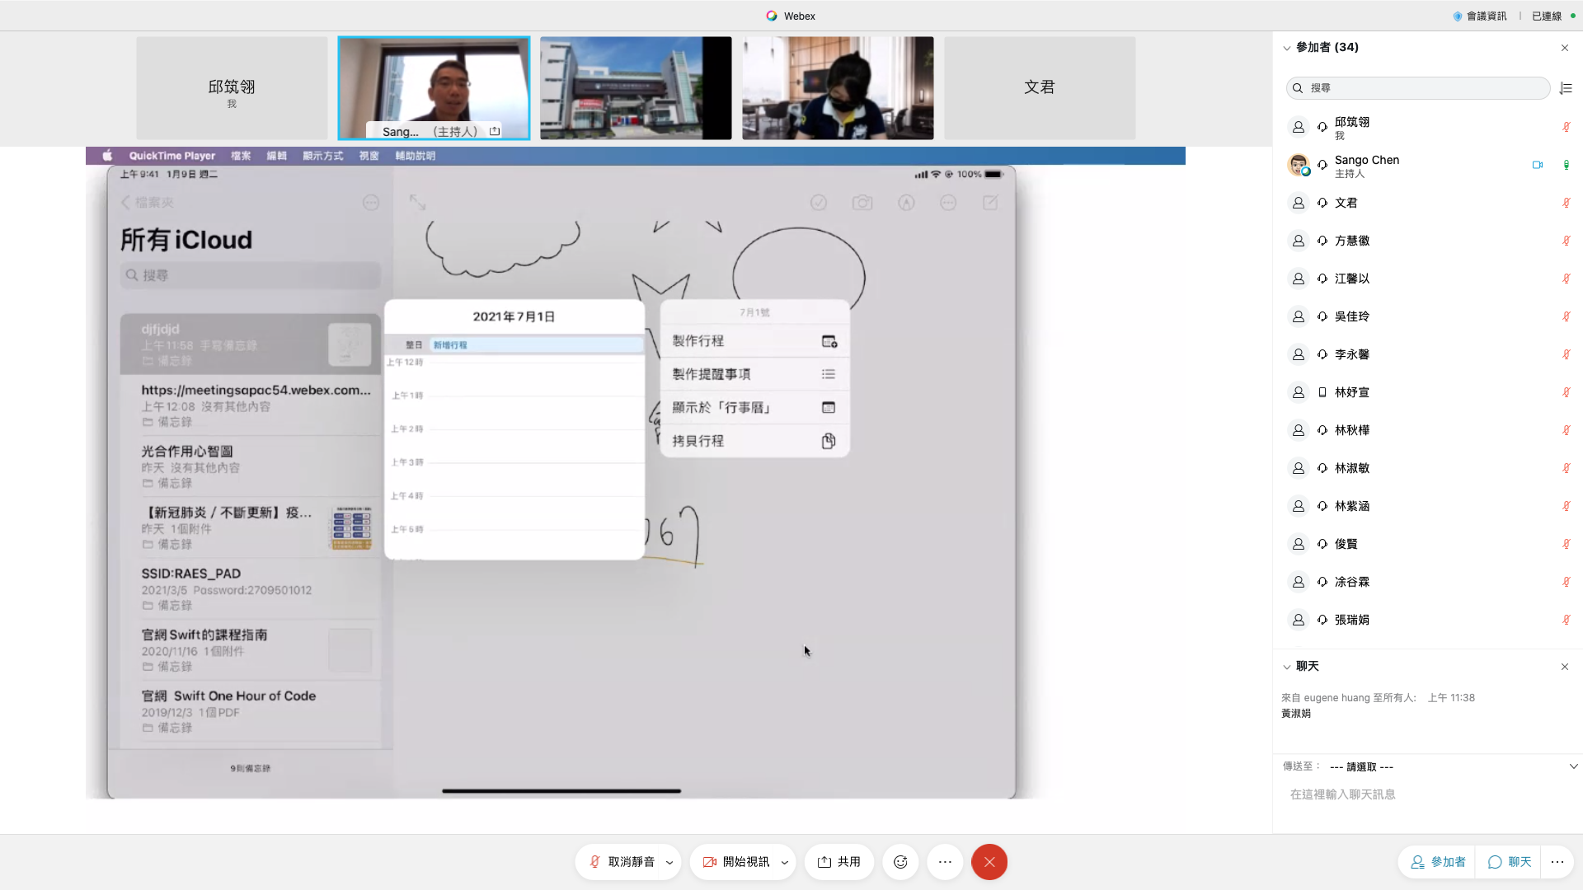Unmute with the 取消靜音 button
Image resolution: width=1583 pixels, height=890 pixels.
pos(622,862)
